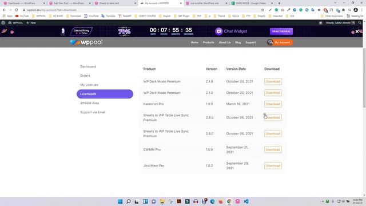366x206 pixels.
Task: Open the Chrome extensions puzzle icon
Action: tap(343, 10)
